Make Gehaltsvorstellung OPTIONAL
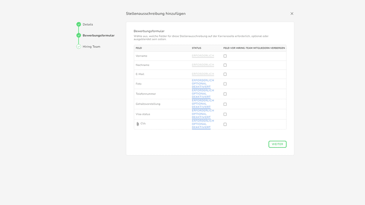This screenshot has height=205, width=365. coord(199,104)
